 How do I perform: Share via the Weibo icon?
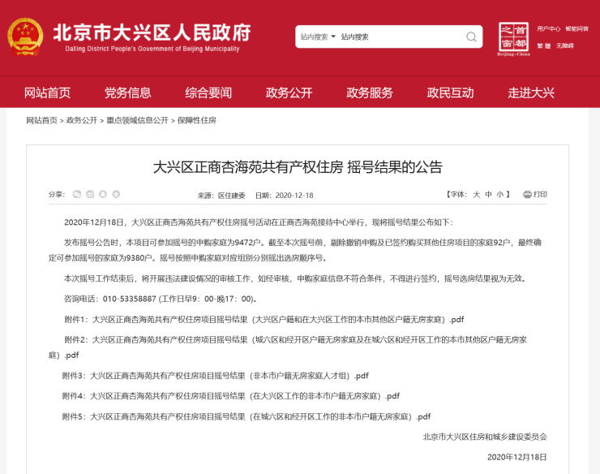(x=90, y=194)
